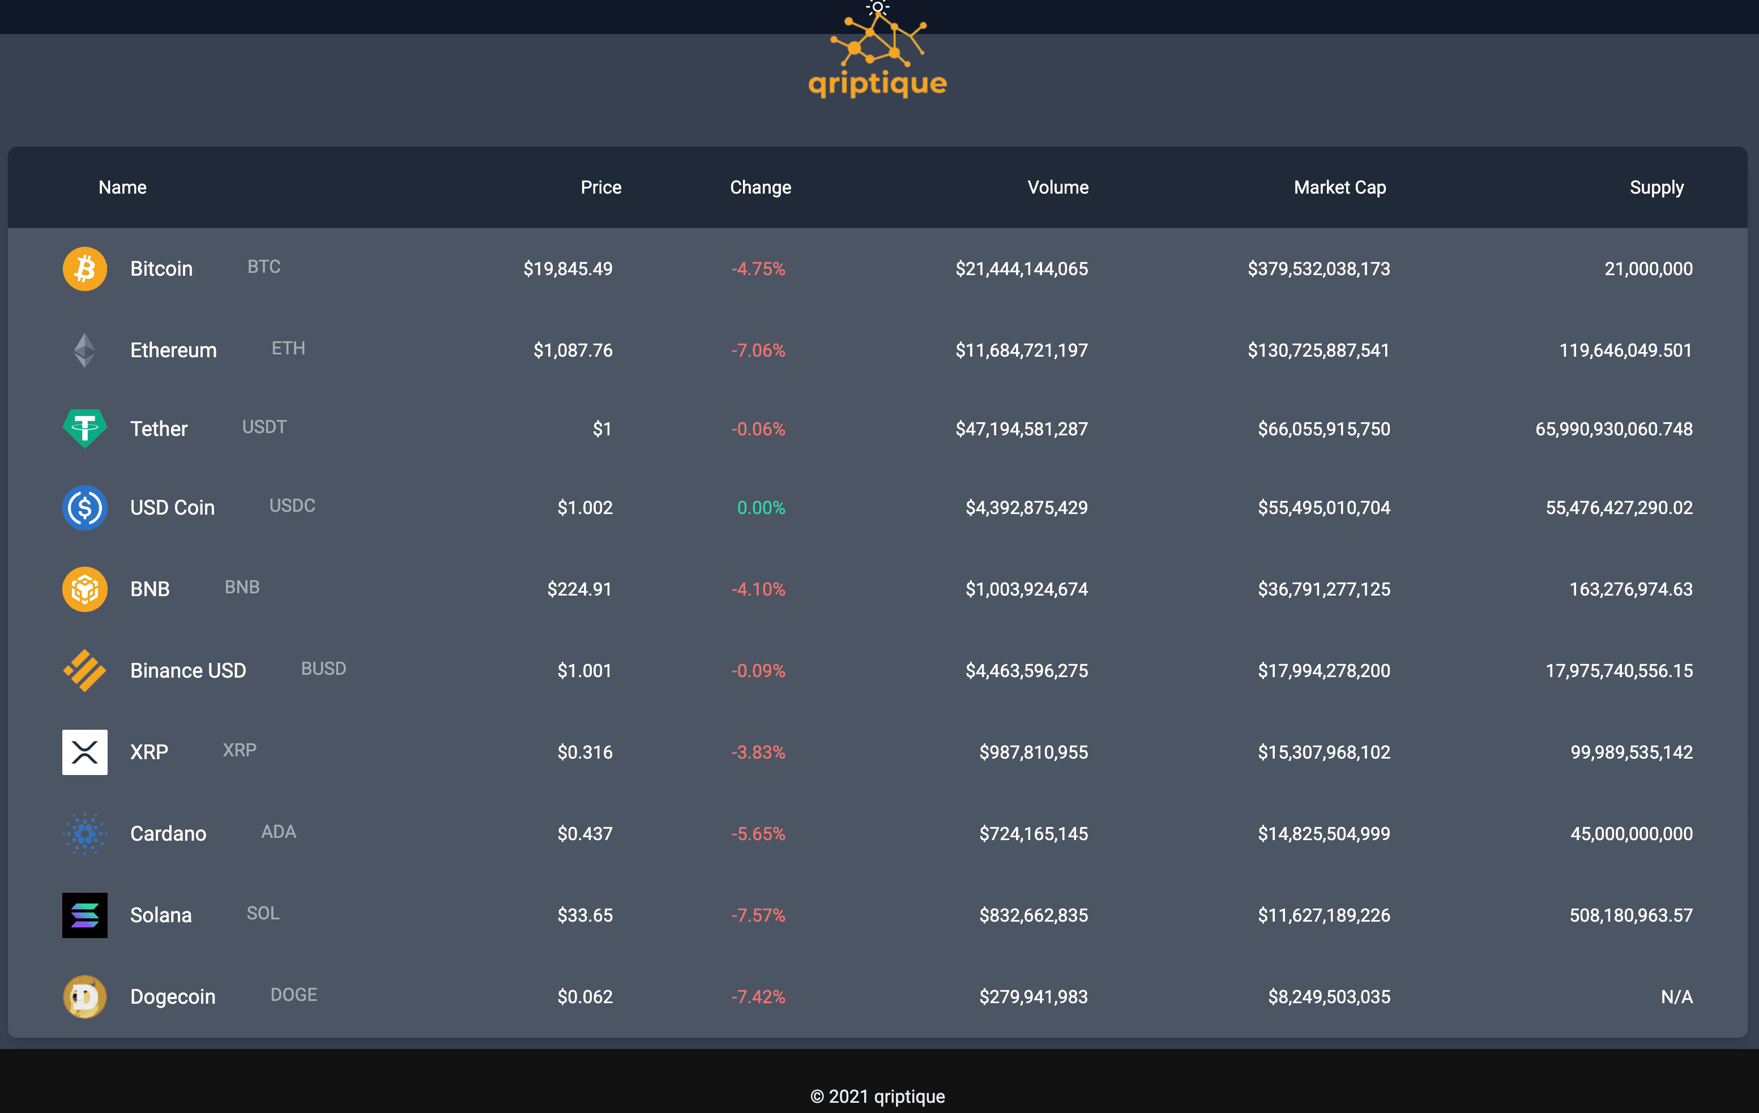
Task: Click the 0.00% USD Coin change
Action: [761, 508]
